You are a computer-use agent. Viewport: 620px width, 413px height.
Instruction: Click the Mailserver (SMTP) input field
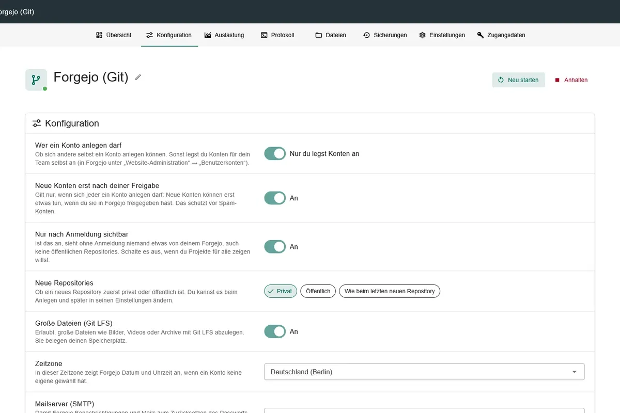[x=424, y=410]
